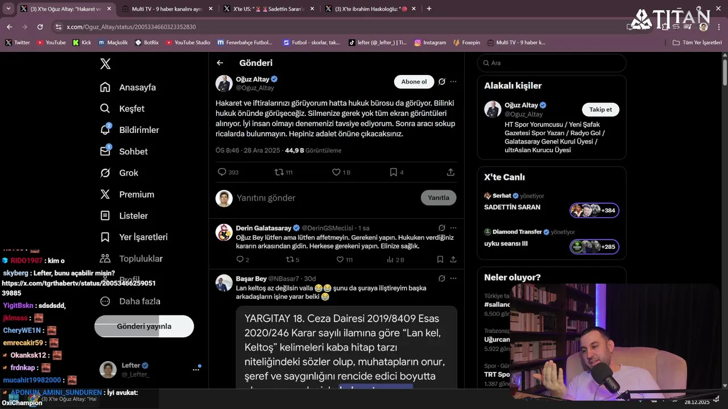Open Derin Galatasaray profile name
The width and height of the screenshot is (728, 409).
click(263, 228)
